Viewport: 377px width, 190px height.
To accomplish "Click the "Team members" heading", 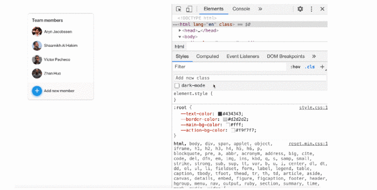I will (x=47, y=21).
